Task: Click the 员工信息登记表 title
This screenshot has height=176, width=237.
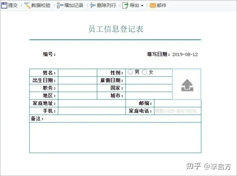Action: 116,29
